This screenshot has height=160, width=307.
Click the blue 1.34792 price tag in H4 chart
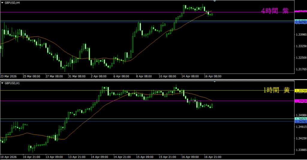[x=301, y=22]
